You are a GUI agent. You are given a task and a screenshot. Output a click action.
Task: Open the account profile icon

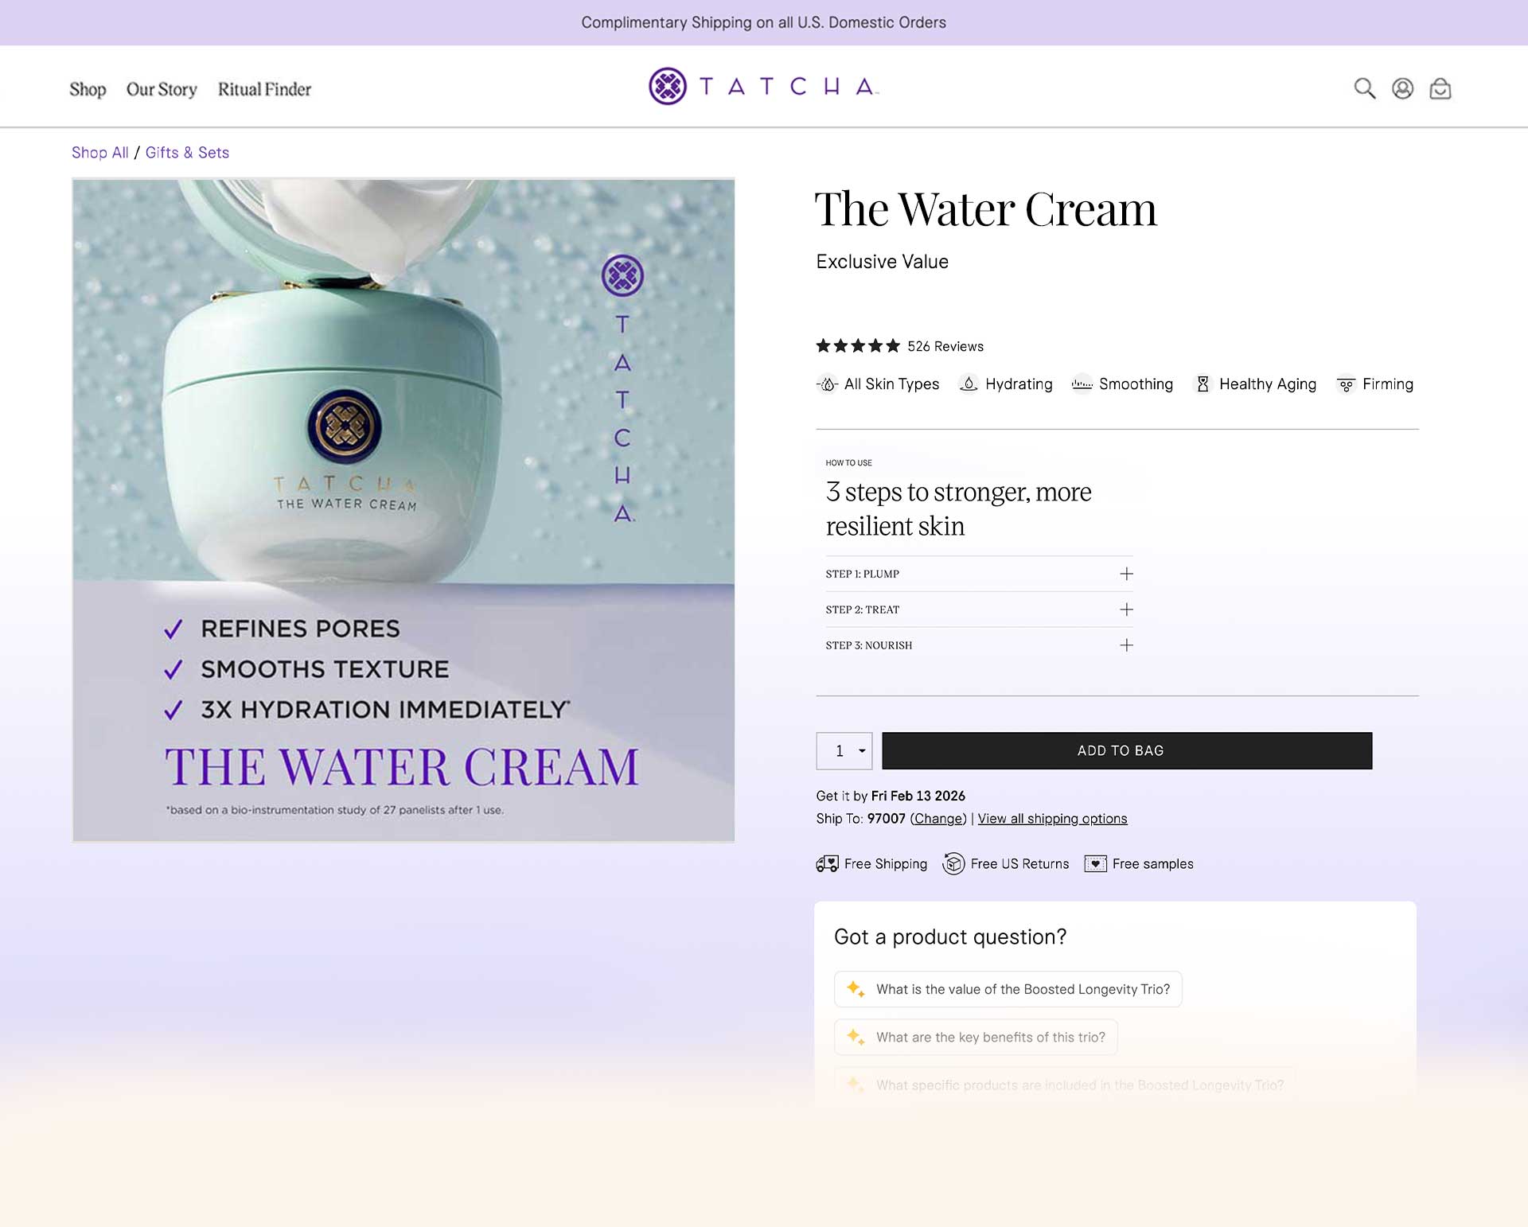point(1402,88)
